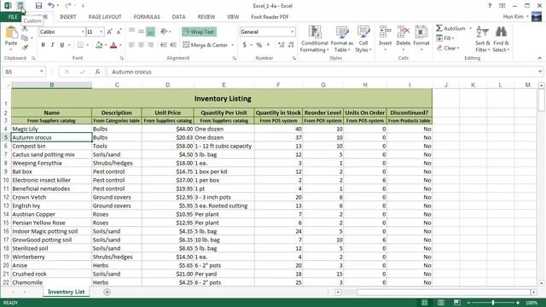Click the Clear button
Screen dimensions: 546x307
(x=448, y=48)
